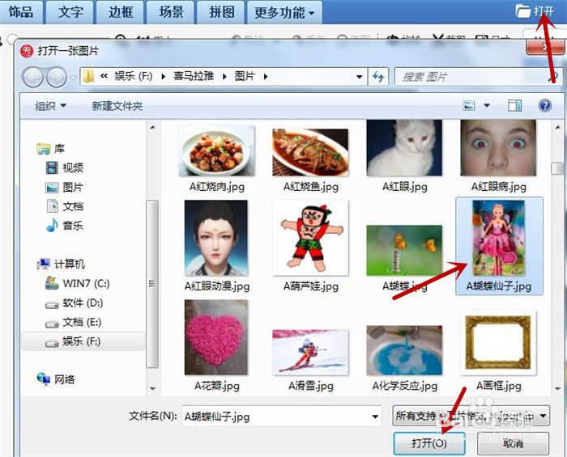Open 音乐 library in sidebar

click(65, 226)
